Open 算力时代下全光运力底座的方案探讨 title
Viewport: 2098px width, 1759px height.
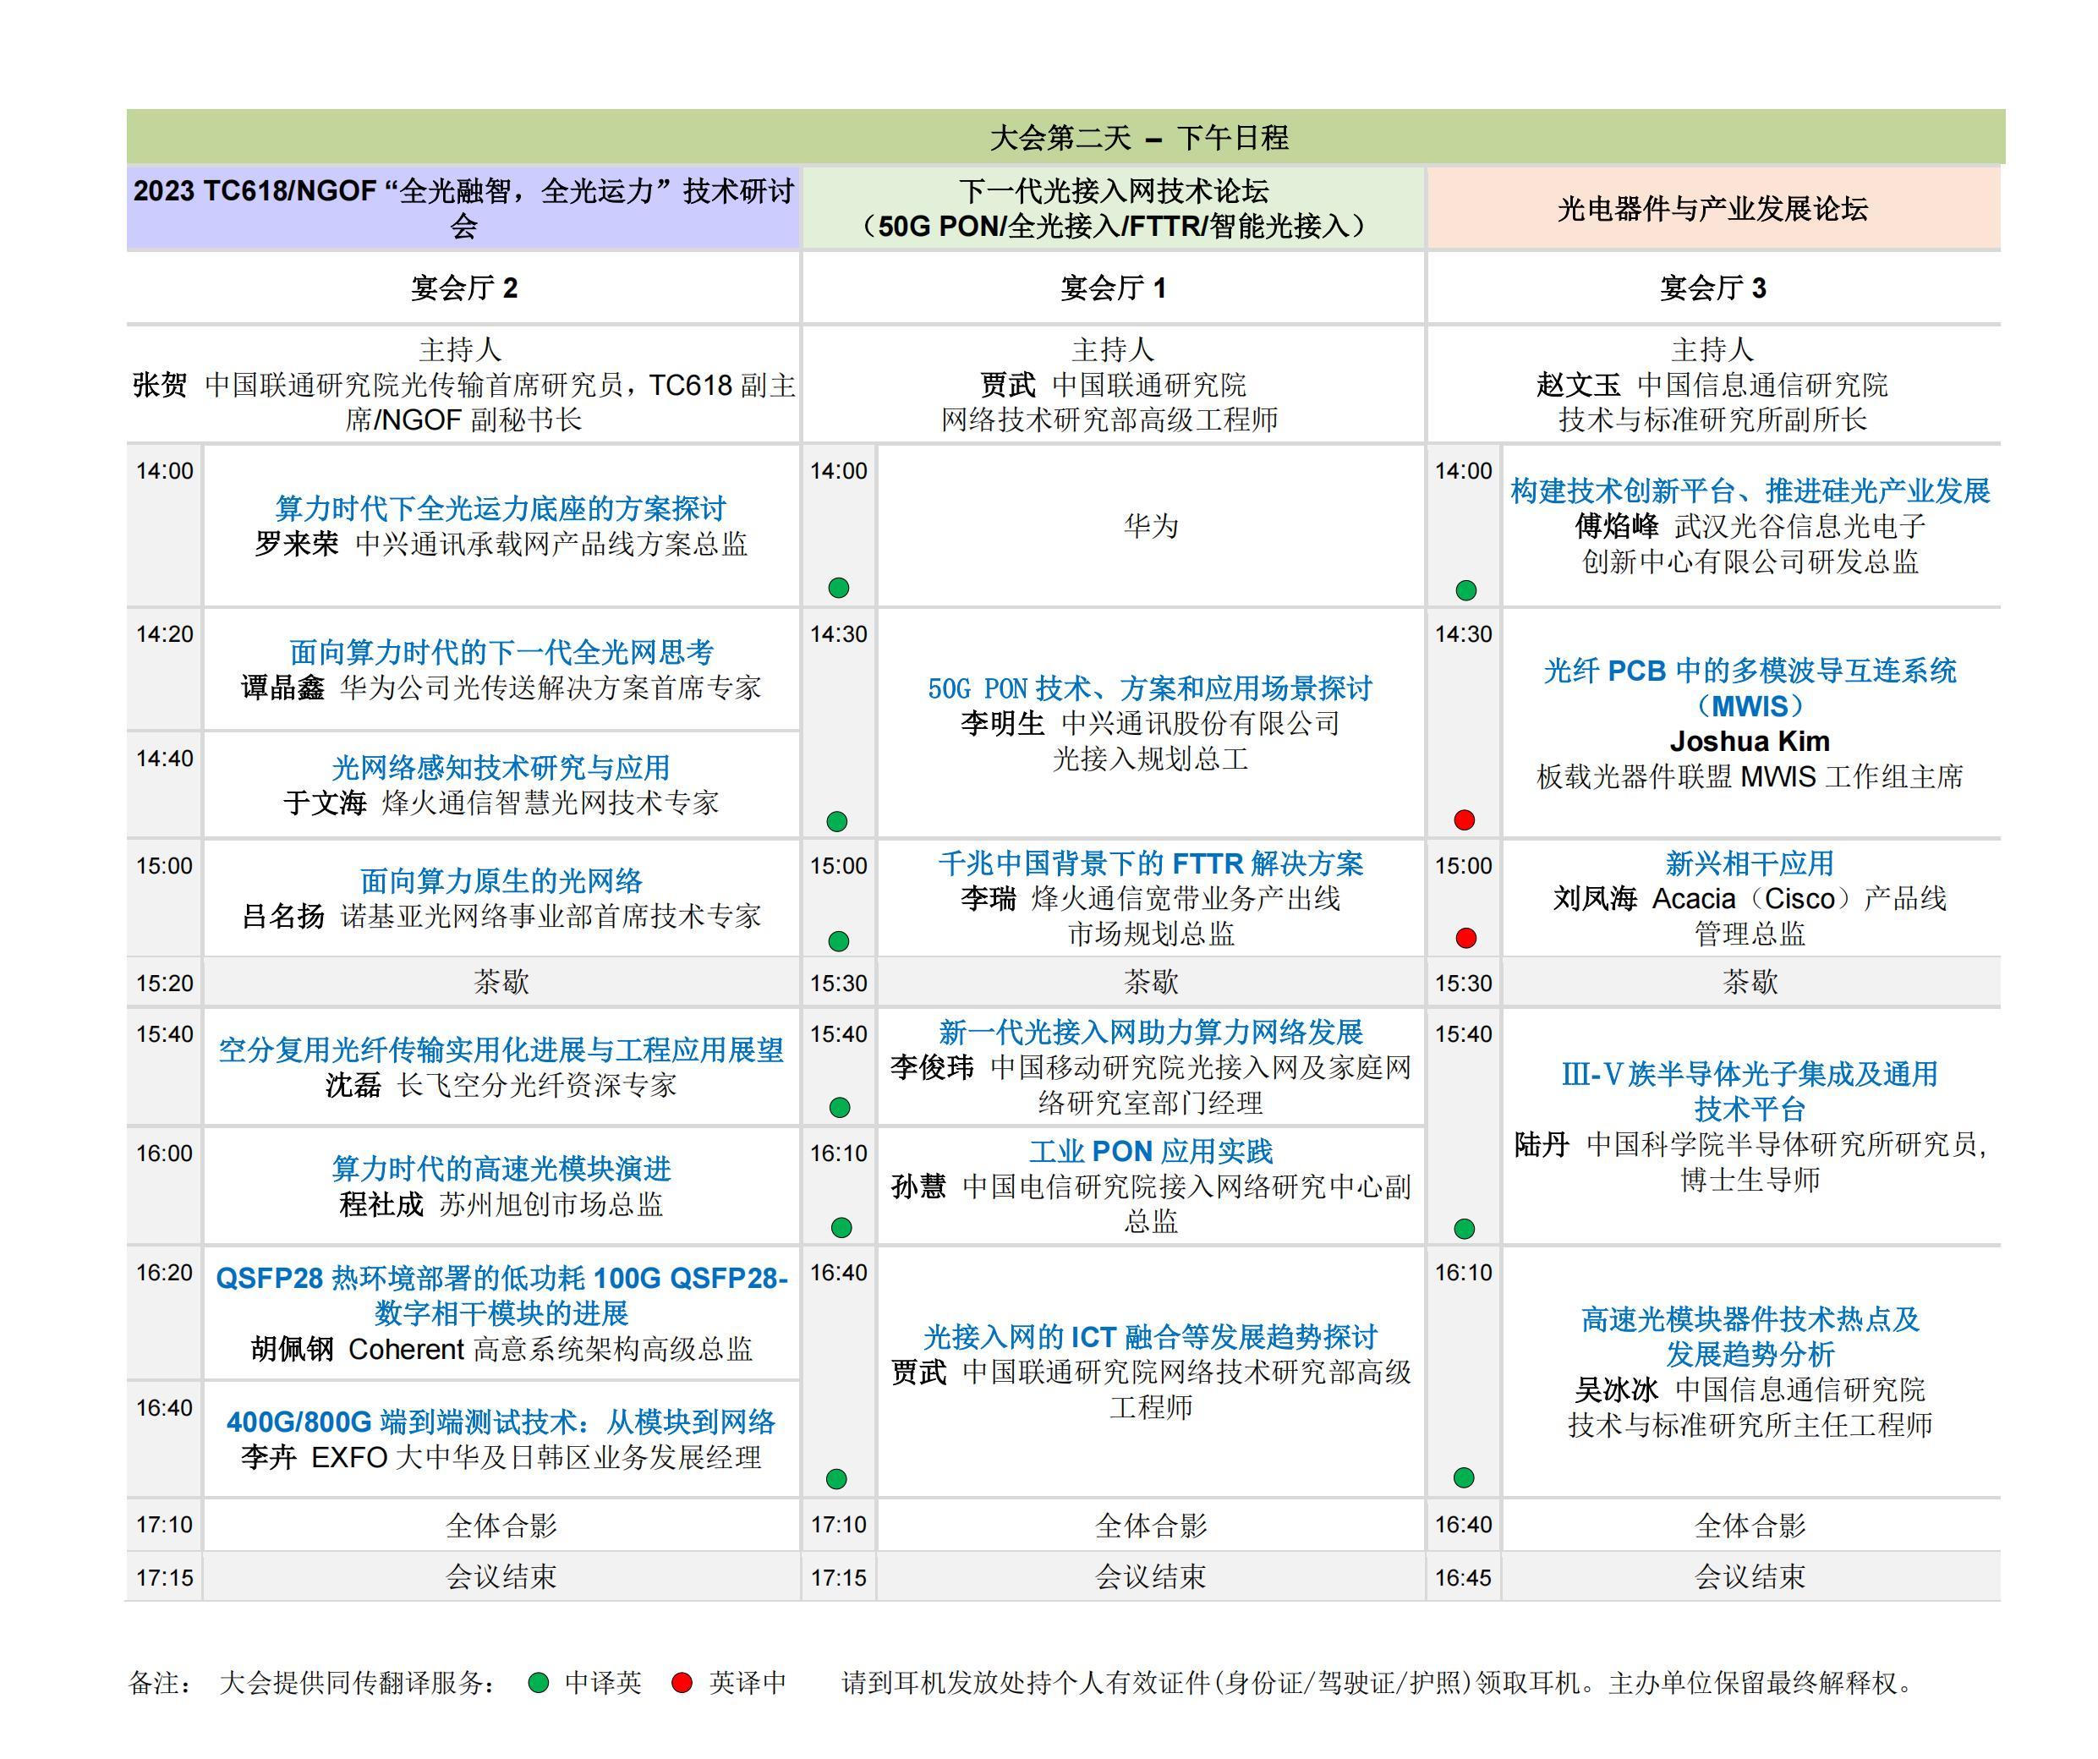(501, 508)
